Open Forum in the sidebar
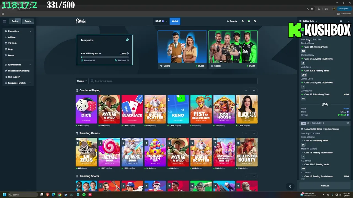Viewport: 353px width, 198px height. pos(11,55)
